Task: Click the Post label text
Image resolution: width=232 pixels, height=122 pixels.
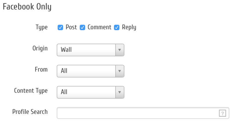Action: click(x=71, y=28)
